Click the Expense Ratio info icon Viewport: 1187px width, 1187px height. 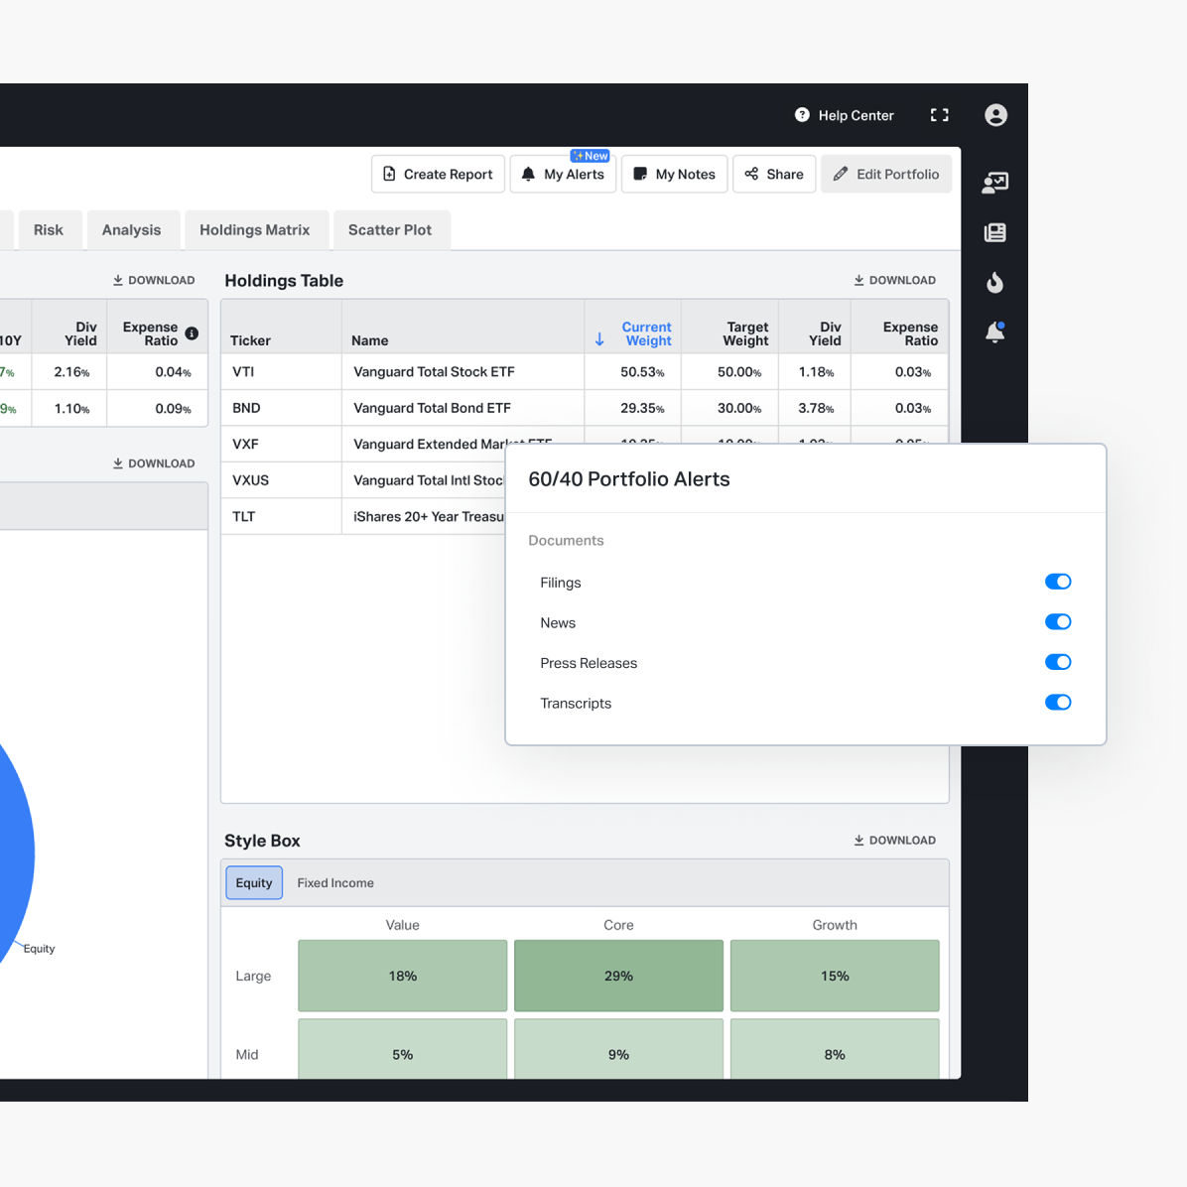pos(192,333)
